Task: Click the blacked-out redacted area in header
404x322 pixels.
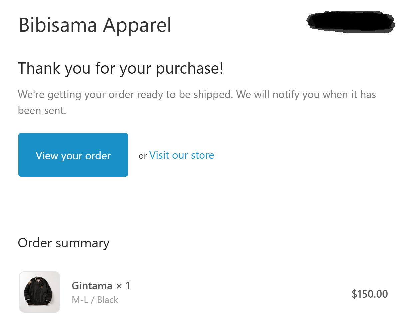Action: tap(351, 22)
